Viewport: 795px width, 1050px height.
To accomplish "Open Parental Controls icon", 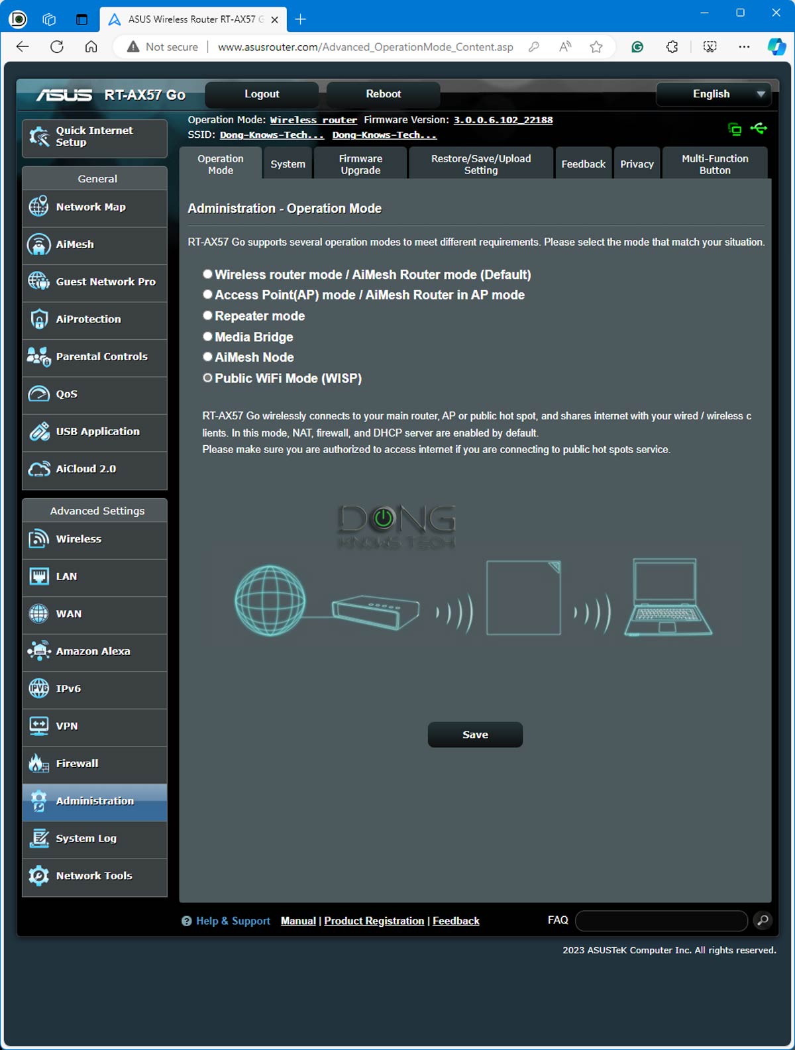I will pos(38,356).
